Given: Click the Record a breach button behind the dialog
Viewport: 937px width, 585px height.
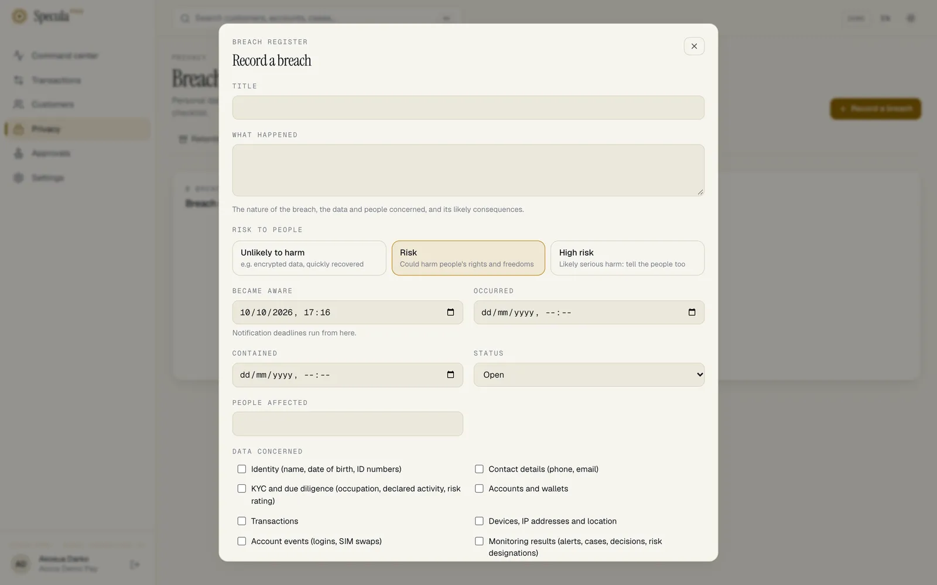Looking at the screenshot, I should [x=876, y=109].
